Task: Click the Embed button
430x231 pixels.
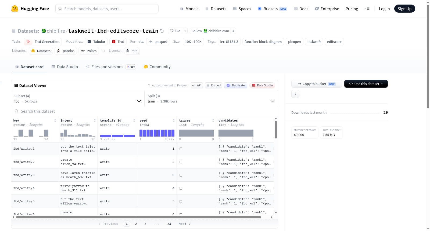Action: click(214, 85)
